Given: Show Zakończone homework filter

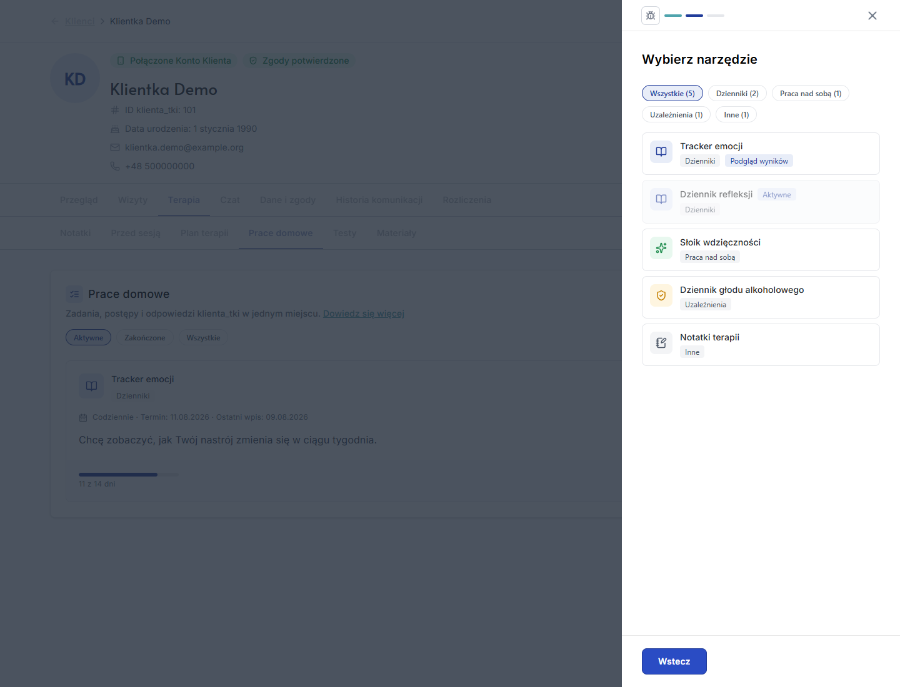Looking at the screenshot, I should [145, 337].
